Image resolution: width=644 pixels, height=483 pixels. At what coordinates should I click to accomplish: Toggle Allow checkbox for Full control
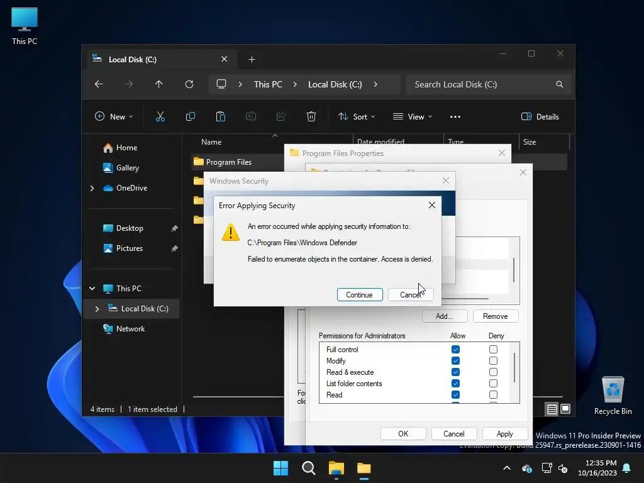tap(455, 349)
